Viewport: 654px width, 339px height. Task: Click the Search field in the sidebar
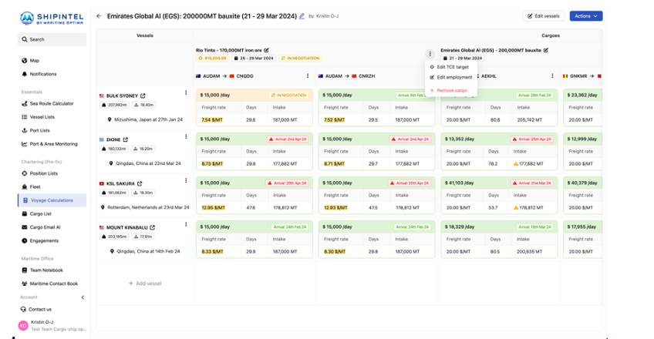[x=52, y=39]
